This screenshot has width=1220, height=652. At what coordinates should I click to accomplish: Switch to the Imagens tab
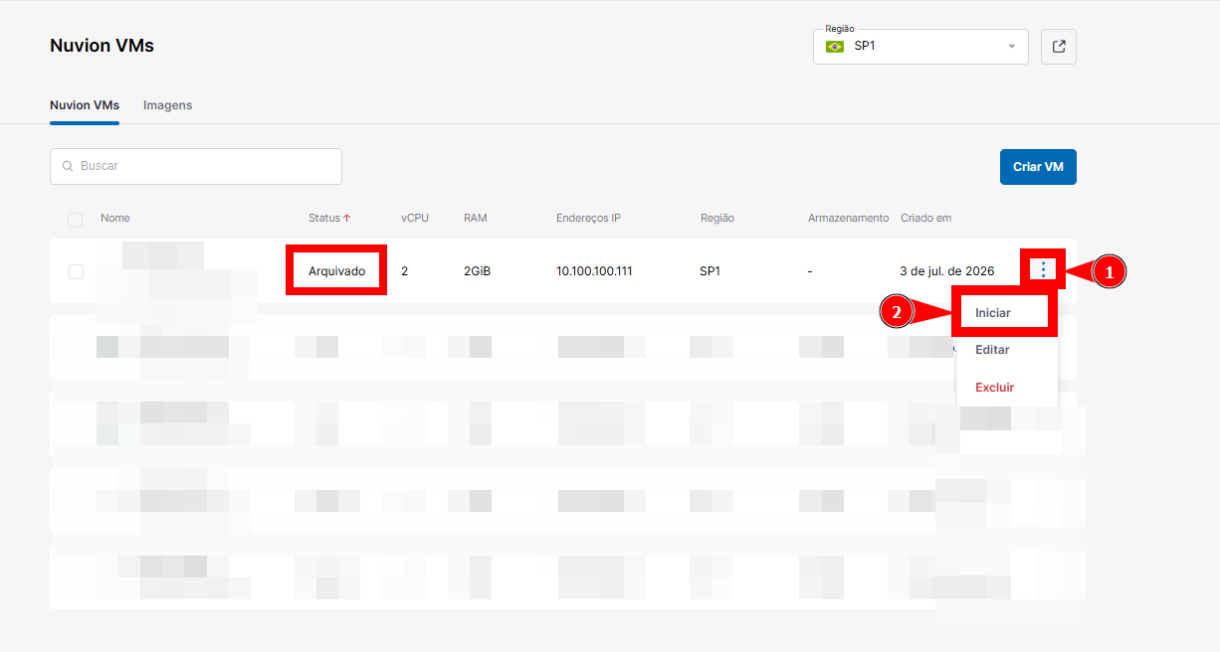167,105
